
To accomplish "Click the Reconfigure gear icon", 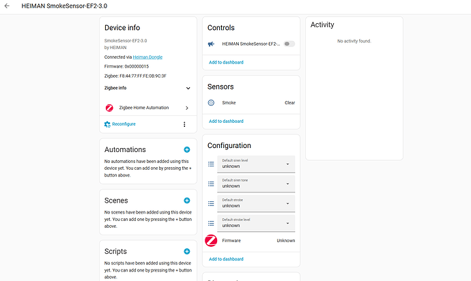I will (107, 124).
